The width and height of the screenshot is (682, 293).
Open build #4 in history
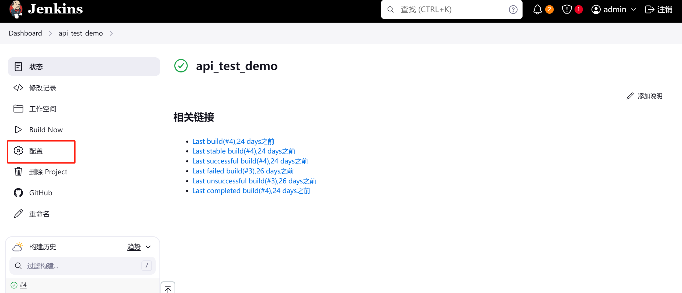coord(23,285)
